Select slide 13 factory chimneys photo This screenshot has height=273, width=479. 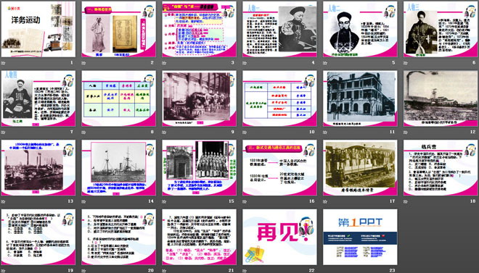tap(38, 167)
